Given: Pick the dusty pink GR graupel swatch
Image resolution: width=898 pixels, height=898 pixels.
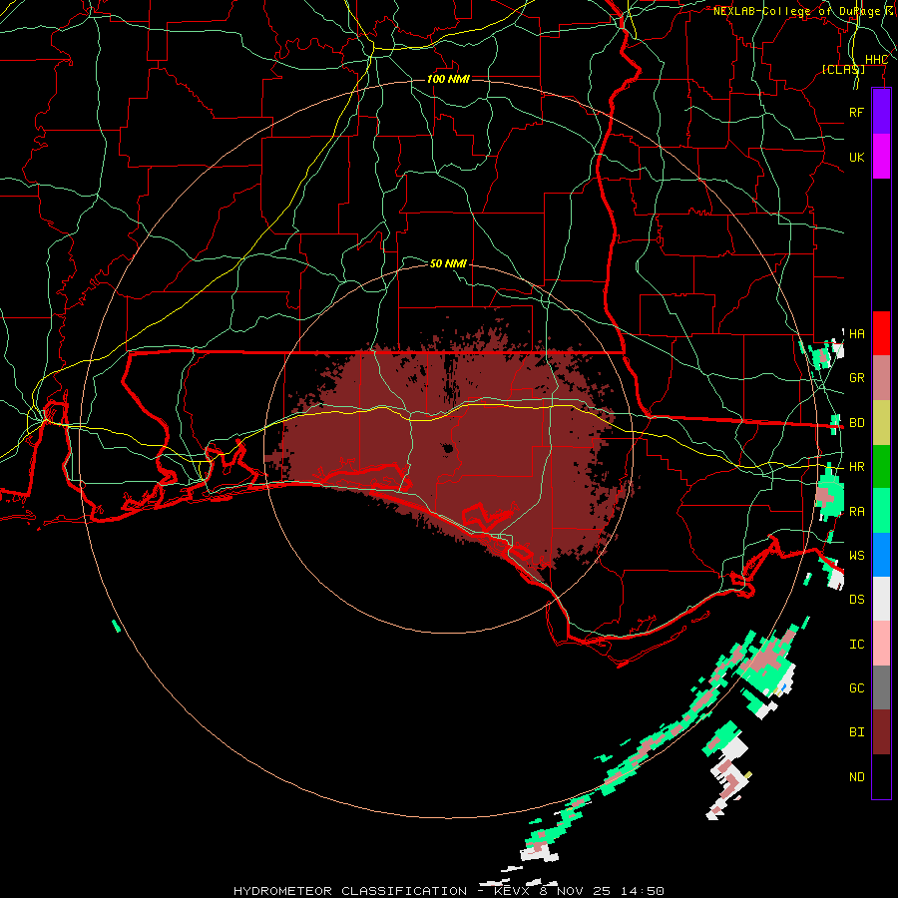Looking at the screenshot, I should [881, 378].
